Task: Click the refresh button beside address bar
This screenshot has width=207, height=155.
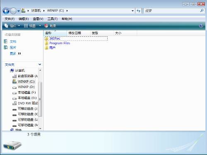Action: (138, 11)
